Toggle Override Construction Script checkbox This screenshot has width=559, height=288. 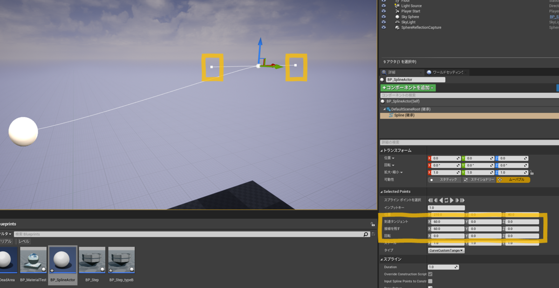(430, 274)
